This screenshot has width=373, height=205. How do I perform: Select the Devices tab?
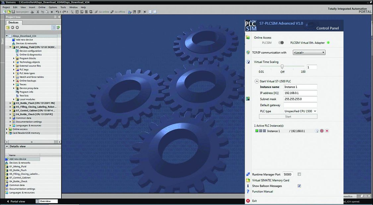[13, 22]
